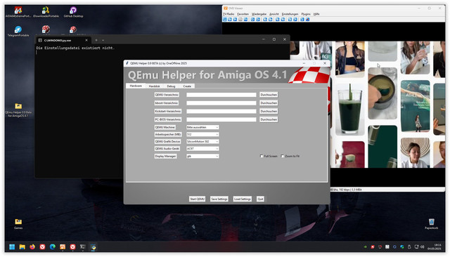450x257 pixels.
Task: Click the QEMU-Verzeichnis path input field
Action: coord(221,95)
